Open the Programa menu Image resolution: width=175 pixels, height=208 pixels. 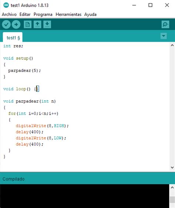43,14
